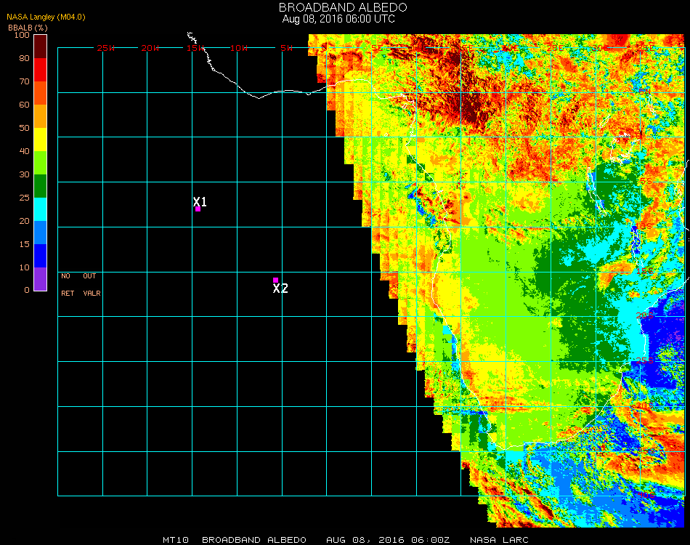The height and width of the screenshot is (545, 690).
Task: Select the light blue 15-20 legend swatch
Action: point(41,233)
